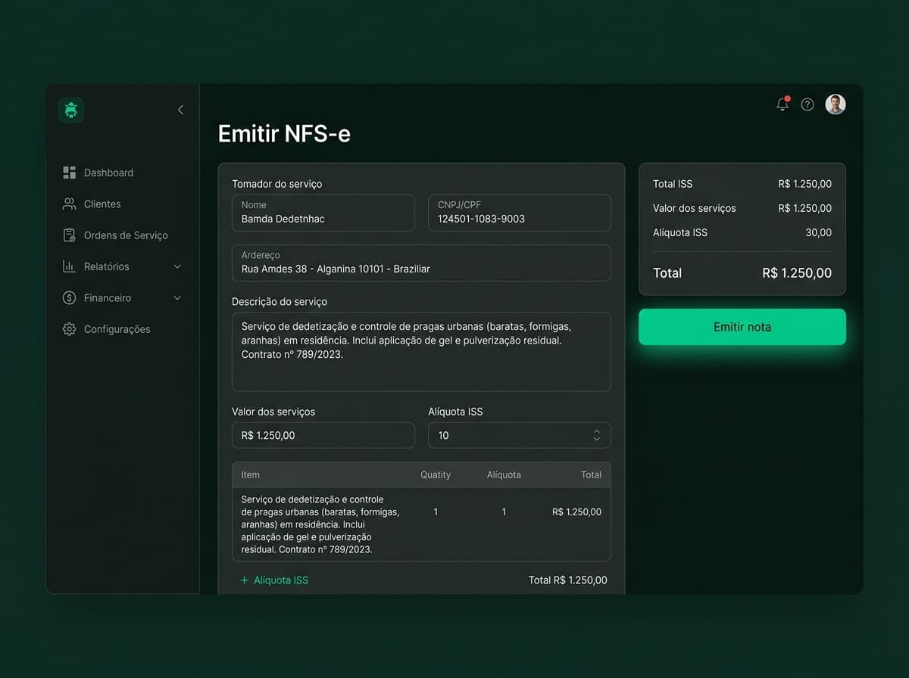Click the green bug app logo
This screenshot has width=909, height=678.
click(x=71, y=110)
